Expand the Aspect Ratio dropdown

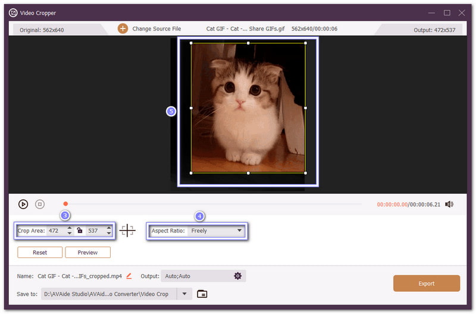(x=239, y=231)
